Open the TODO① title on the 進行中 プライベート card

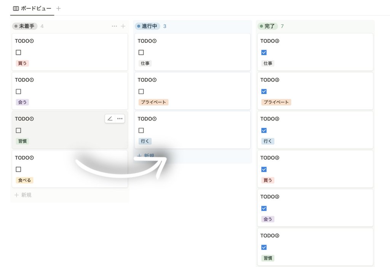click(x=147, y=80)
